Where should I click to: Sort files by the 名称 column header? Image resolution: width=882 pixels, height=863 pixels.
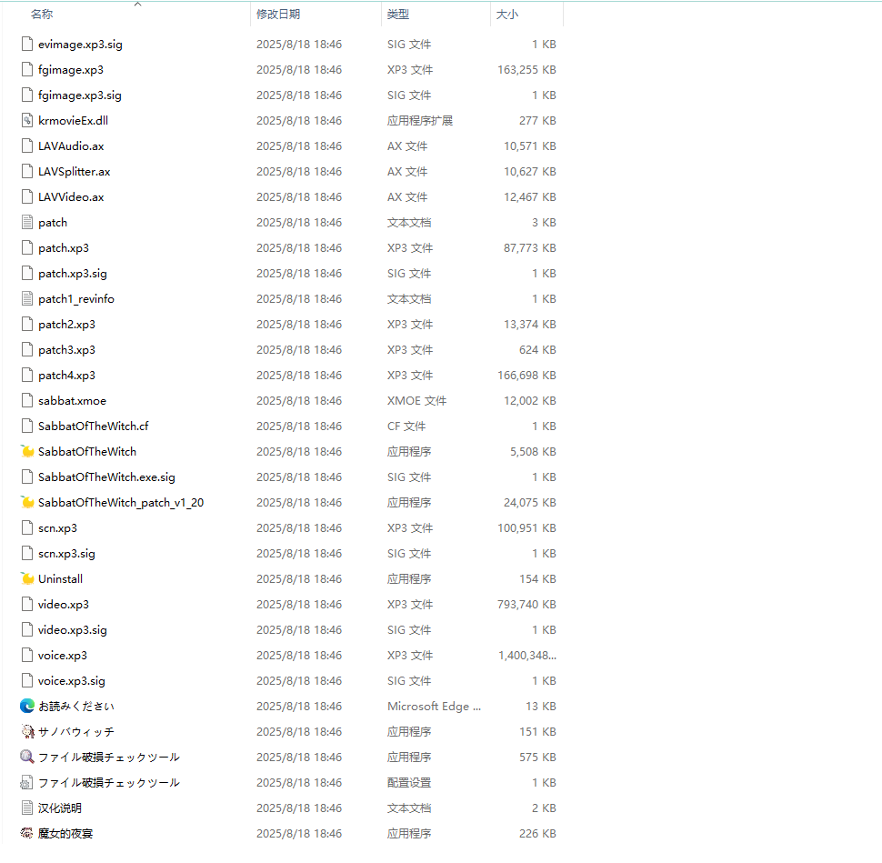click(x=42, y=15)
